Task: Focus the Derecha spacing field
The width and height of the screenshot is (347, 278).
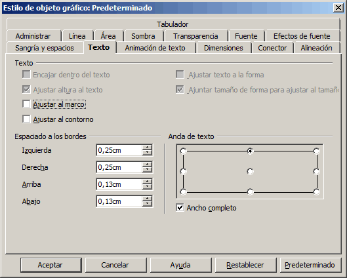Action: click(x=119, y=167)
